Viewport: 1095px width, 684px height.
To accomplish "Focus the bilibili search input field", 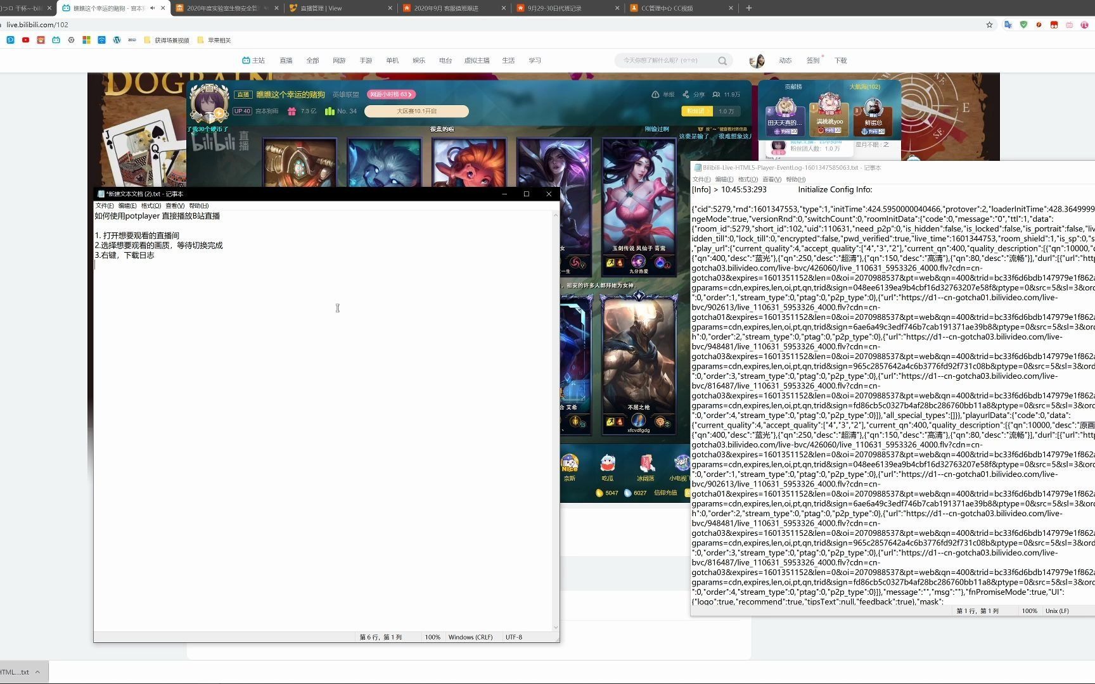I will [x=665, y=61].
